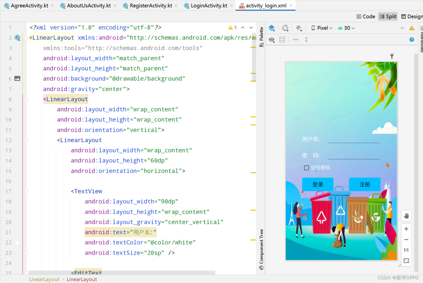
Task: Click the 登录 button in preview
Action: (318, 184)
